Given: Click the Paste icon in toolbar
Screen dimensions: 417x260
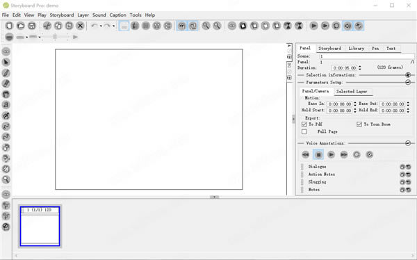Looking at the screenshot, I should (69, 26).
